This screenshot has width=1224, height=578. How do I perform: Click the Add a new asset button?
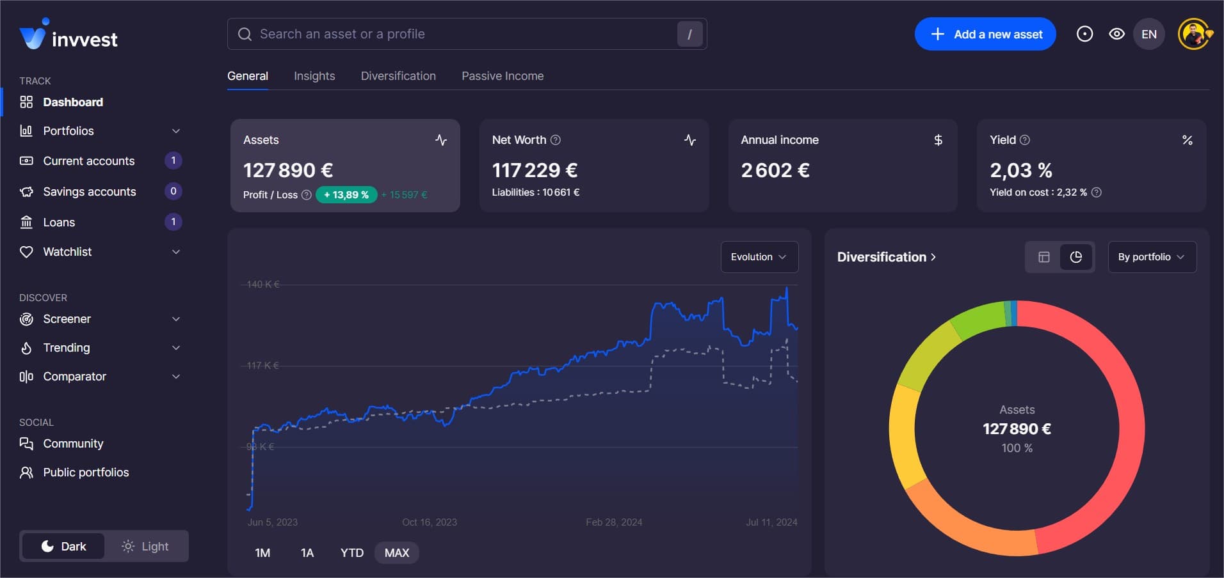pos(985,34)
